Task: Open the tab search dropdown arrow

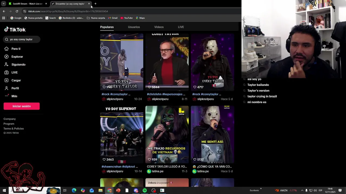Action: coord(4,4)
